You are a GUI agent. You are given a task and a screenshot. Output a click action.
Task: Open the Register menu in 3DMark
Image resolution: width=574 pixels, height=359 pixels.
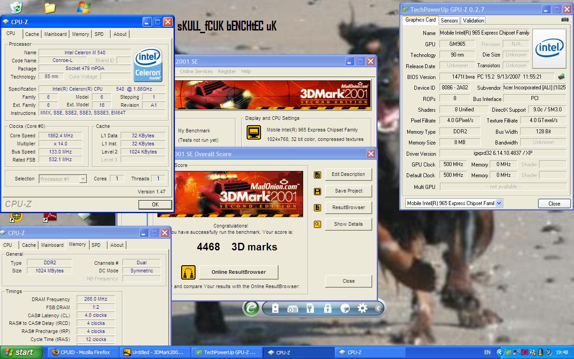(227, 71)
